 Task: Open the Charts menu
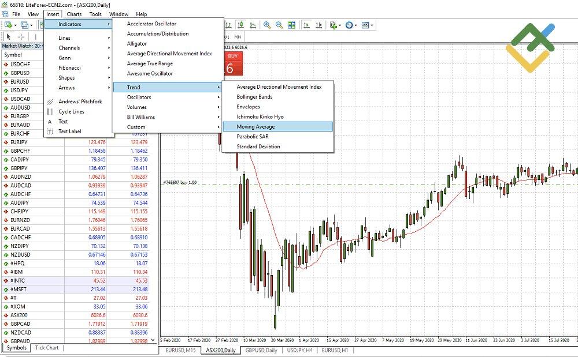pos(75,14)
